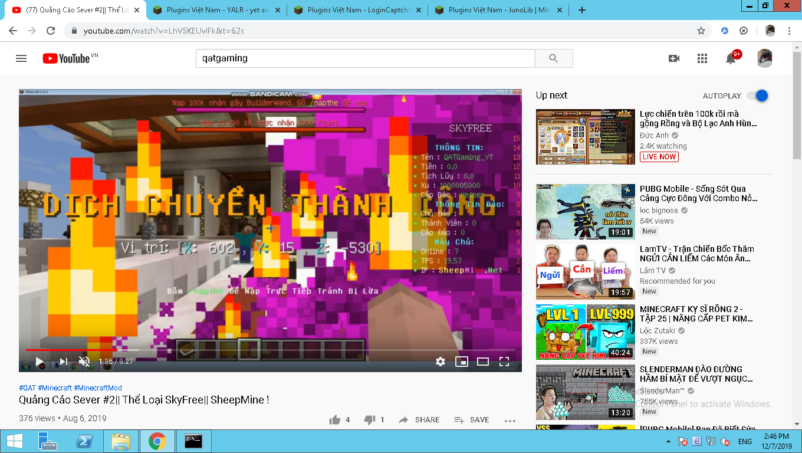This screenshot has height=453, width=802.
Task: Save the video to a playlist
Action: pyautogui.click(x=471, y=420)
